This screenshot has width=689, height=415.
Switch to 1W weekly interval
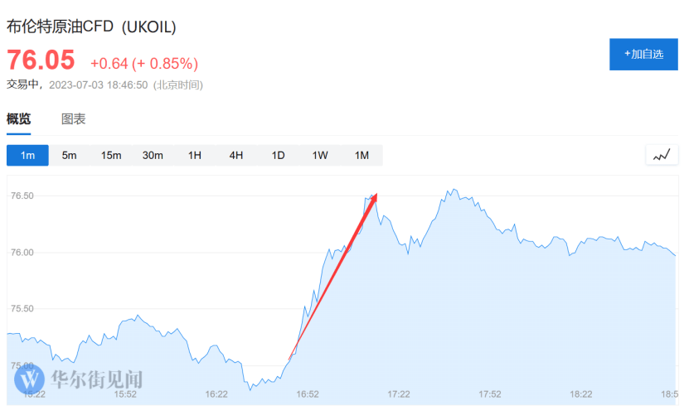click(x=320, y=155)
